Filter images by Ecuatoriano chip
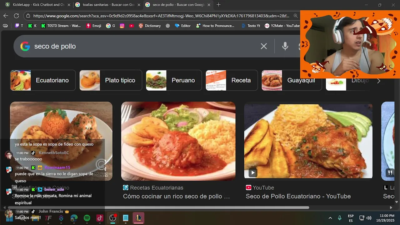Viewport: 400px width, 225px height. pos(43,80)
